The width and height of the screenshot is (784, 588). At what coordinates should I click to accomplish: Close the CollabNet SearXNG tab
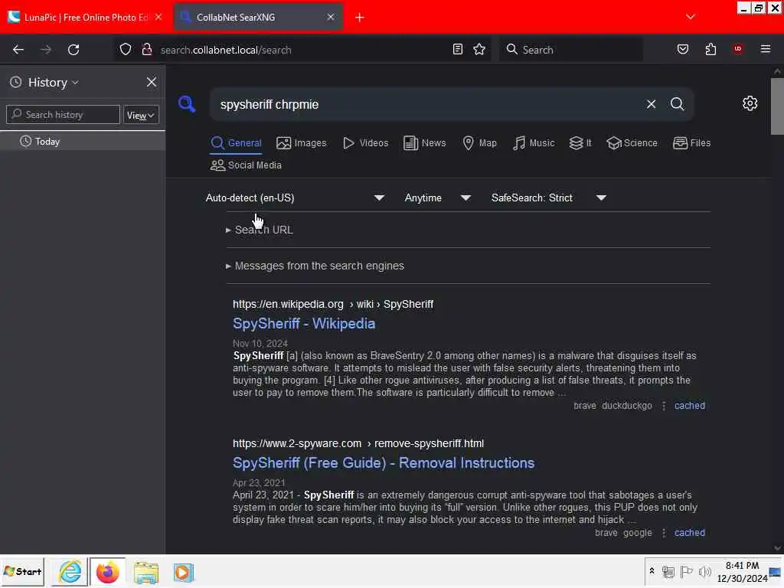pyautogui.click(x=331, y=17)
